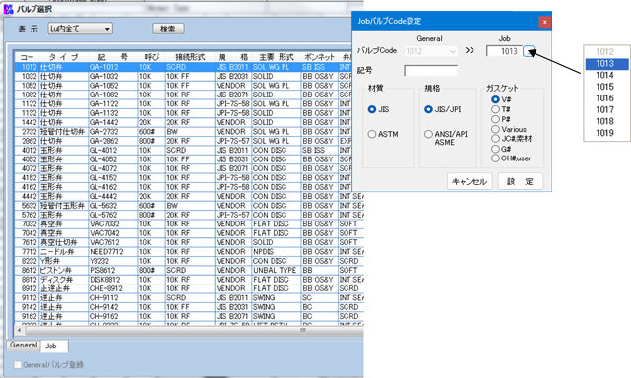Screen dimensions: 631x378
Task: Select the ASTM material radio button
Action: click(372, 134)
